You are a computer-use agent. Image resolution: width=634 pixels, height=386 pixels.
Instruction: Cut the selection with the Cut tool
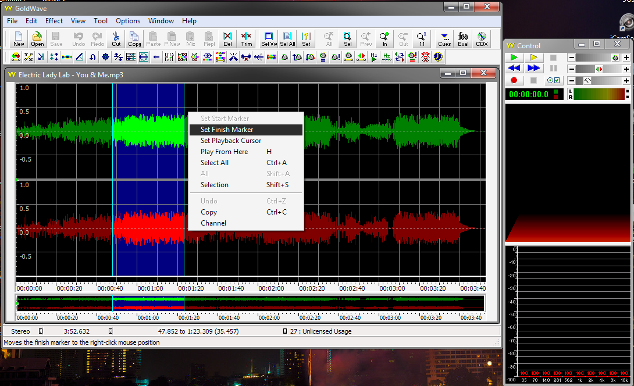point(116,39)
